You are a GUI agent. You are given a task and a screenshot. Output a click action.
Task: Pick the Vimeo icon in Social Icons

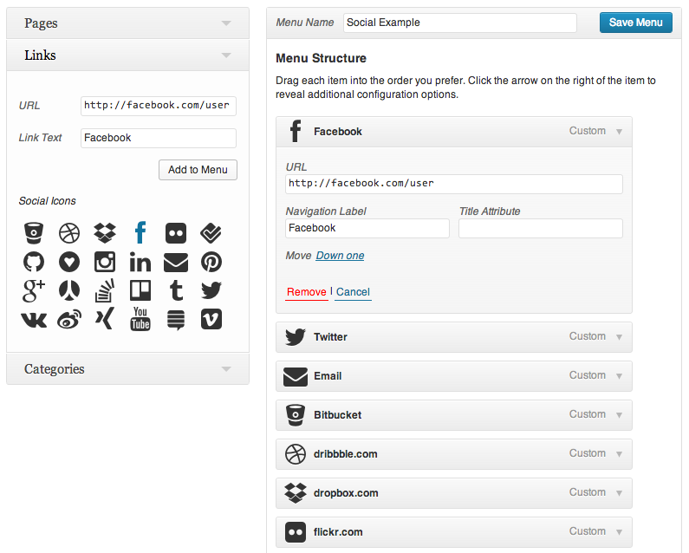pyautogui.click(x=211, y=319)
